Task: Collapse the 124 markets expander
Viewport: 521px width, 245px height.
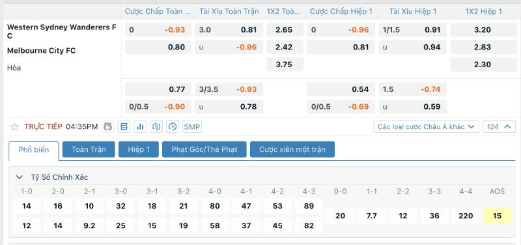Action: click(x=499, y=126)
